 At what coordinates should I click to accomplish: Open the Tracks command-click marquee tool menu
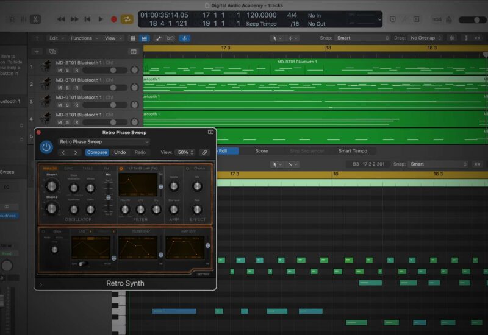[x=293, y=38]
